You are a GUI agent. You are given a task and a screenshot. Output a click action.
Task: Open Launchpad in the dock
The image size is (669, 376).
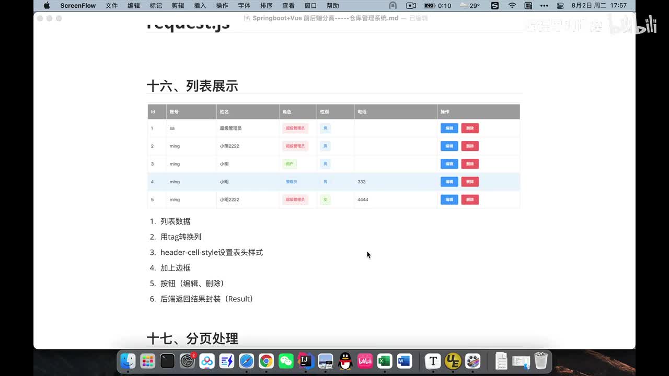(148, 361)
